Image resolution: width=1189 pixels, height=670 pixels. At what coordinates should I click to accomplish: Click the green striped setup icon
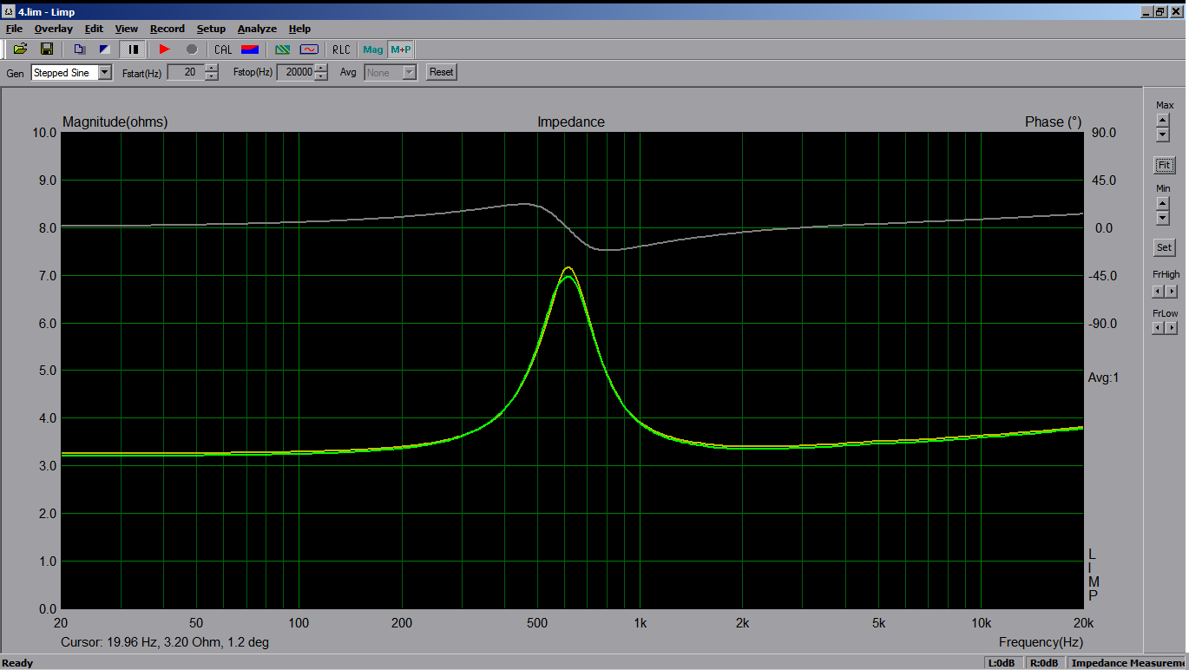coord(283,49)
